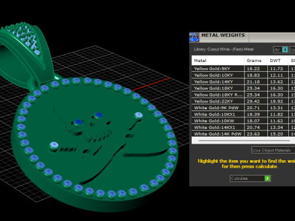The image size is (295, 221).
Task: Click the 15.20 DWT value
Action: point(277,134)
